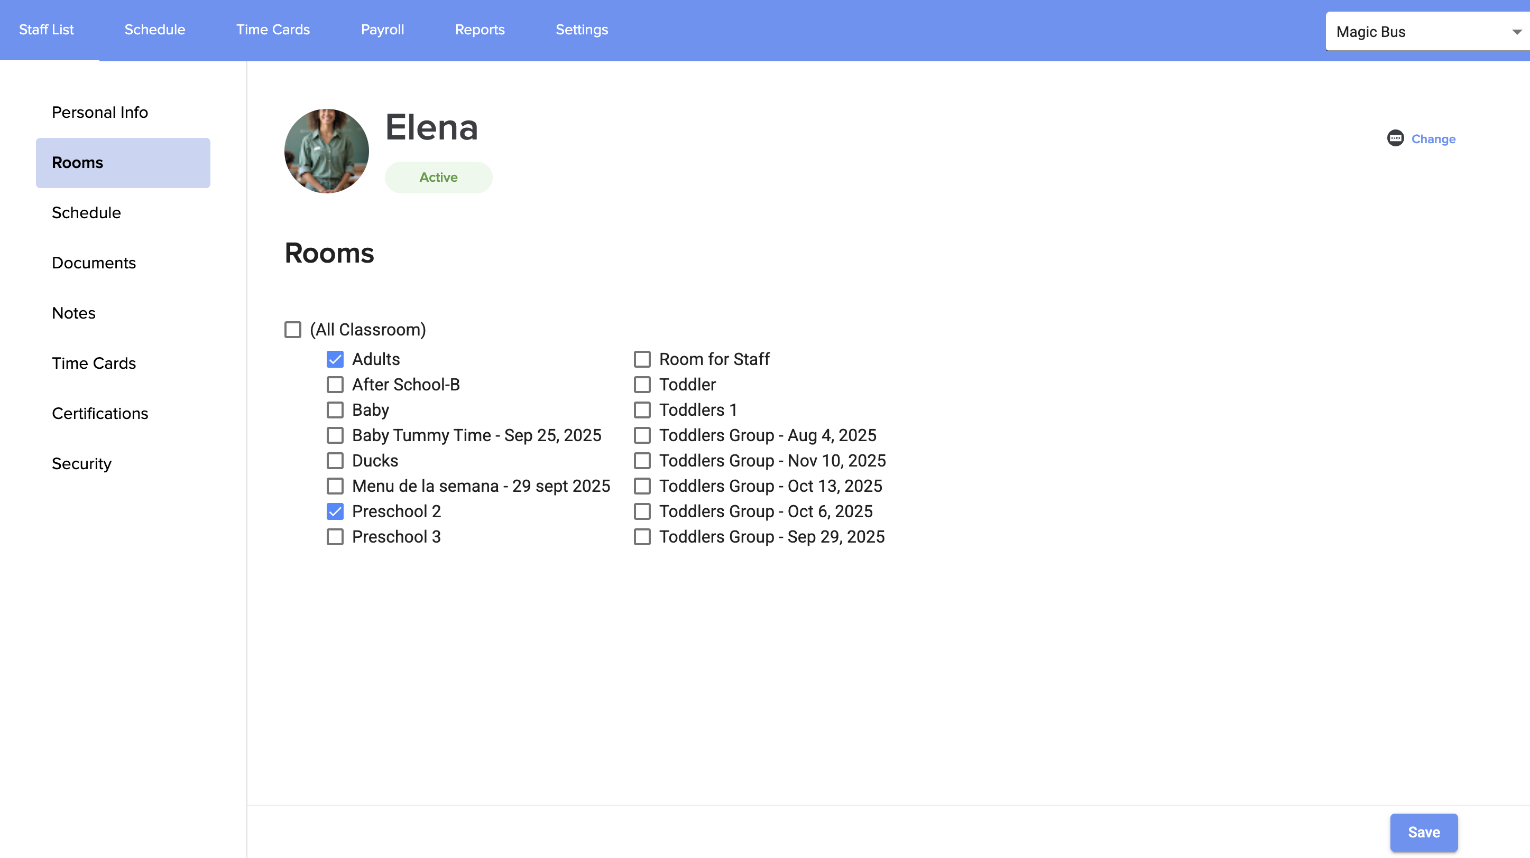The image size is (1530, 858).
Task: Check Toddlers Group Oct 6, 2025
Action: tap(642, 511)
